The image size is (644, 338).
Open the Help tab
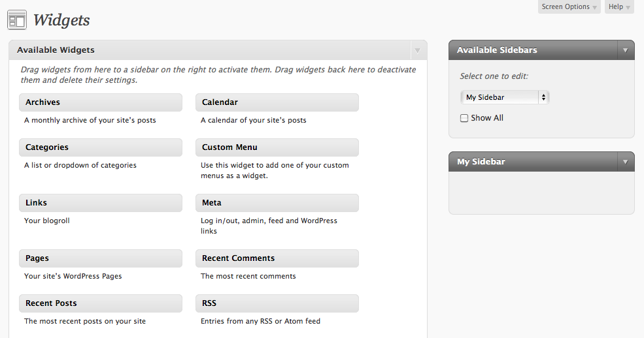619,7
